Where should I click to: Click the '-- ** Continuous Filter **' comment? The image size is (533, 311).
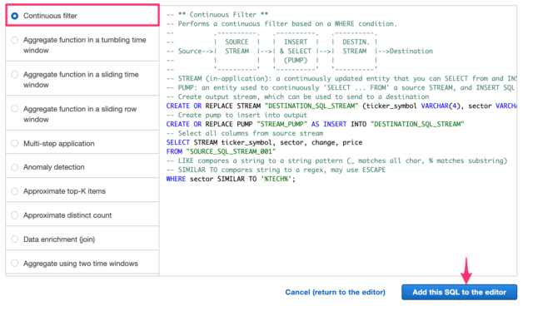[x=217, y=15]
